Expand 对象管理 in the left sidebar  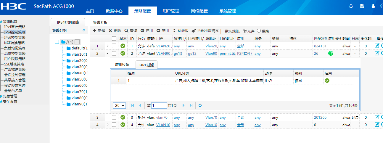pos(10,96)
